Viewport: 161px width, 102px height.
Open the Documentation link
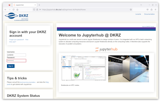pyautogui.click(x=149, y=14)
